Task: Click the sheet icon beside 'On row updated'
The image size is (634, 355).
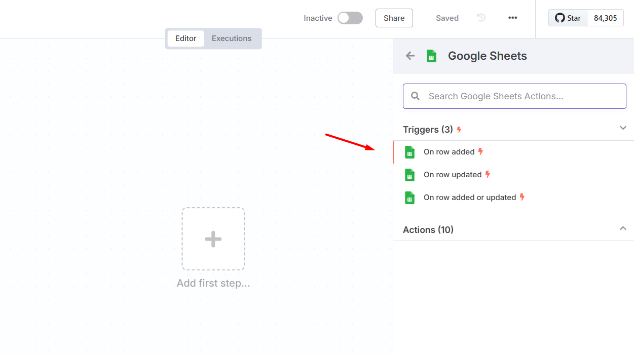Action: [x=410, y=175]
